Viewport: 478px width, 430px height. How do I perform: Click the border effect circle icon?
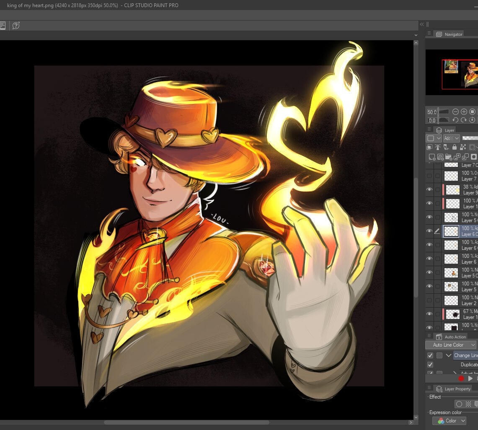(459, 404)
